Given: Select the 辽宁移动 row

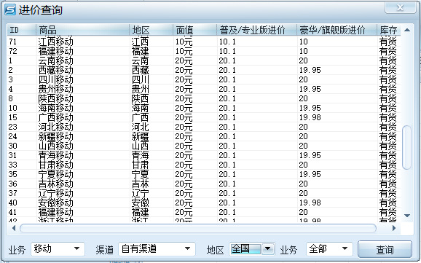Looking at the screenshot, I should point(204,193).
